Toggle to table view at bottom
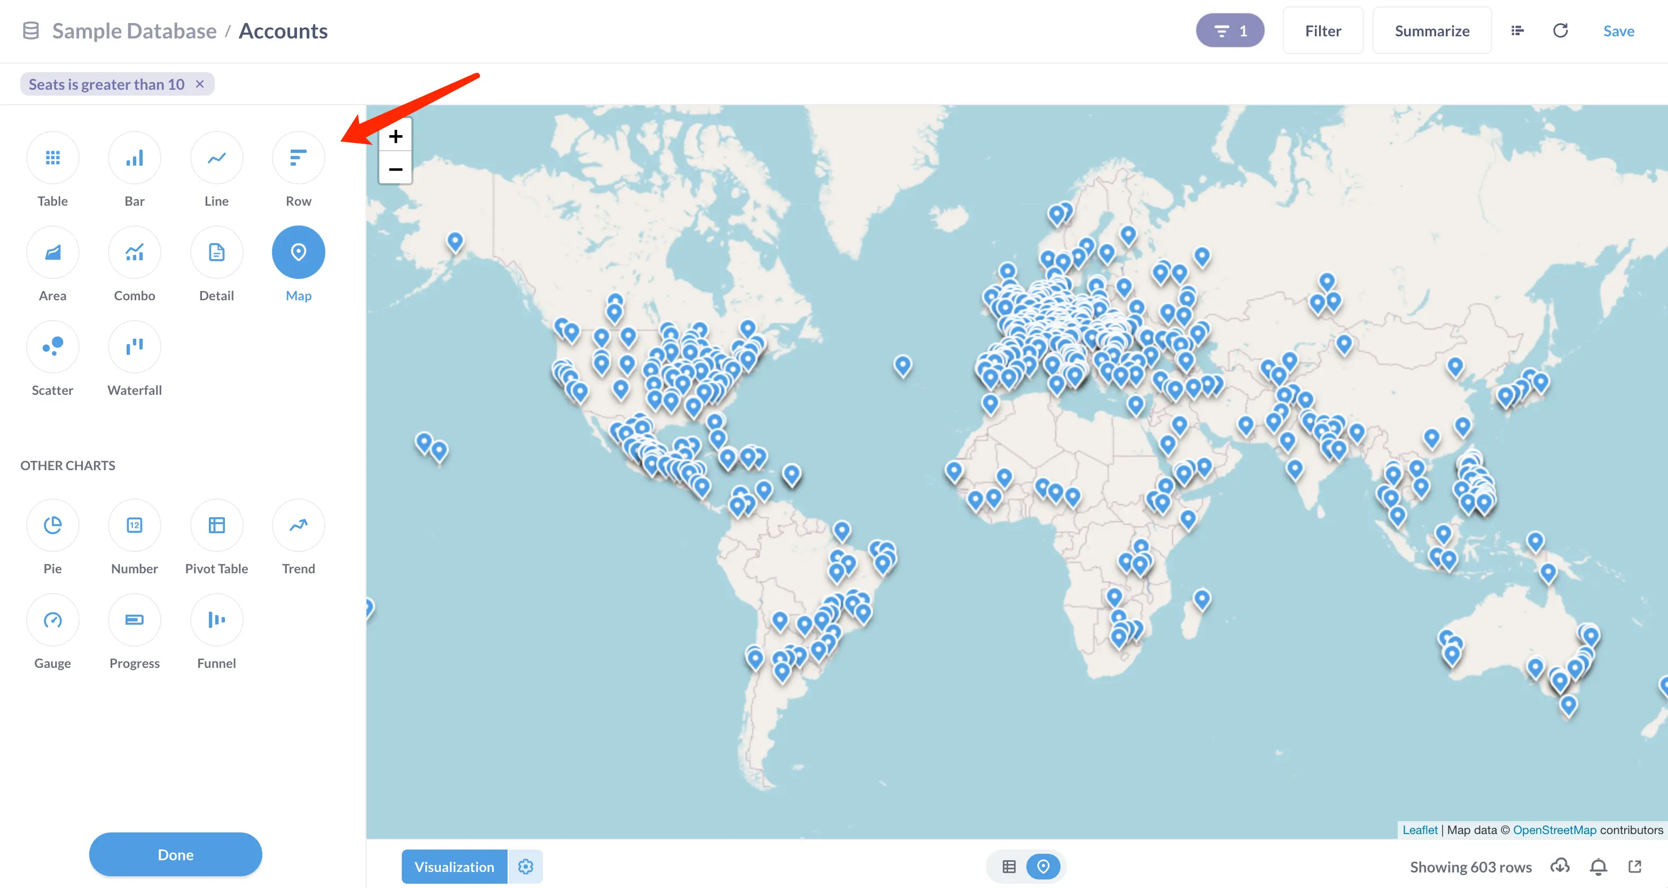This screenshot has width=1668, height=888. click(1008, 867)
